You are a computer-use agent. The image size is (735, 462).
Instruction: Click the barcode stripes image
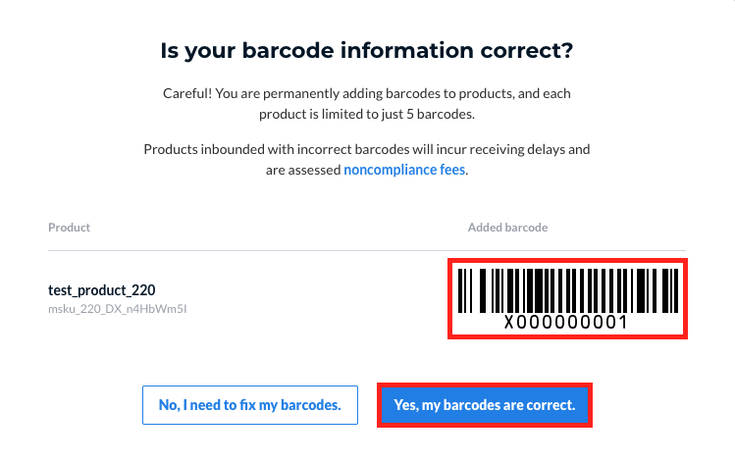pos(567,290)
